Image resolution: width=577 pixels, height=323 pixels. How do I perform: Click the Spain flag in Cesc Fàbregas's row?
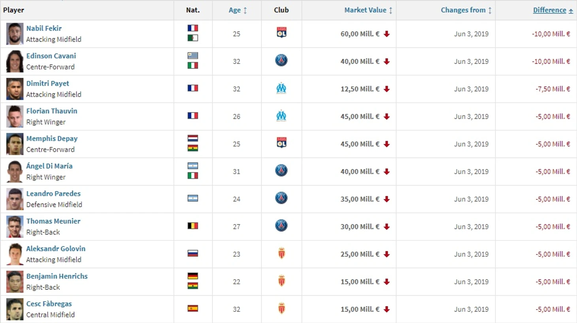(193, 308)
